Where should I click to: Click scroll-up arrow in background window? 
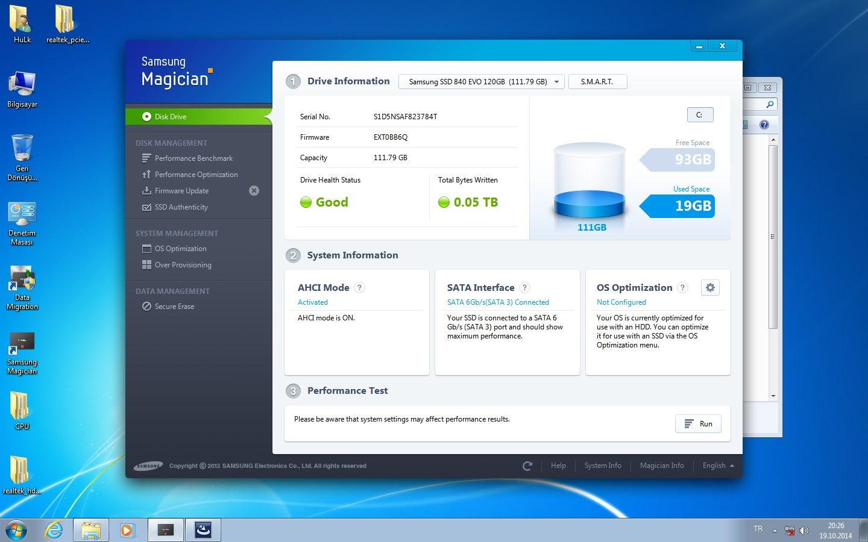773,140
